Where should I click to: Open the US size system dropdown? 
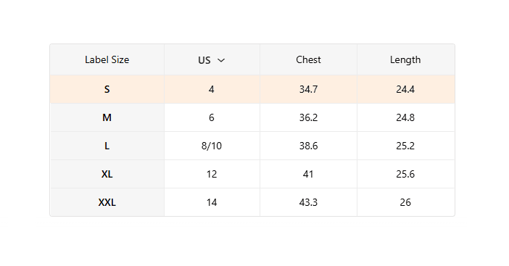click(x=212, y=60)
